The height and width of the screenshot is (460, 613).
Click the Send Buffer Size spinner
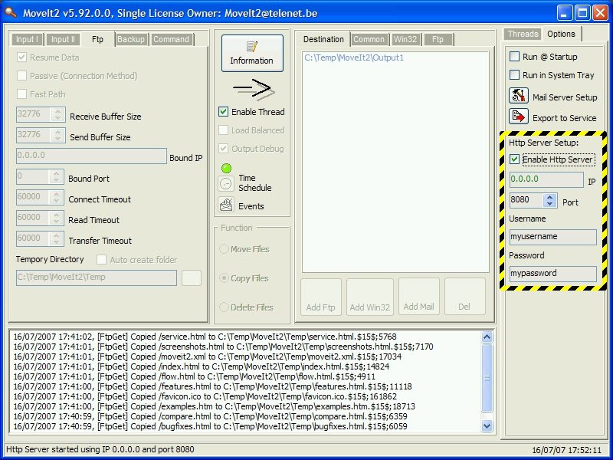pos(58,136)
